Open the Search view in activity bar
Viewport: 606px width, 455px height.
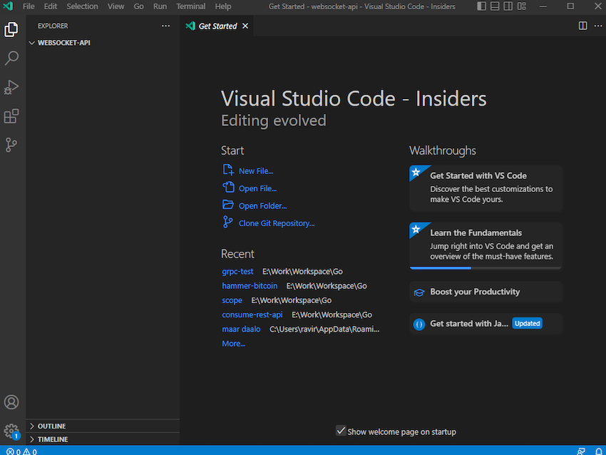click(11, 58)
